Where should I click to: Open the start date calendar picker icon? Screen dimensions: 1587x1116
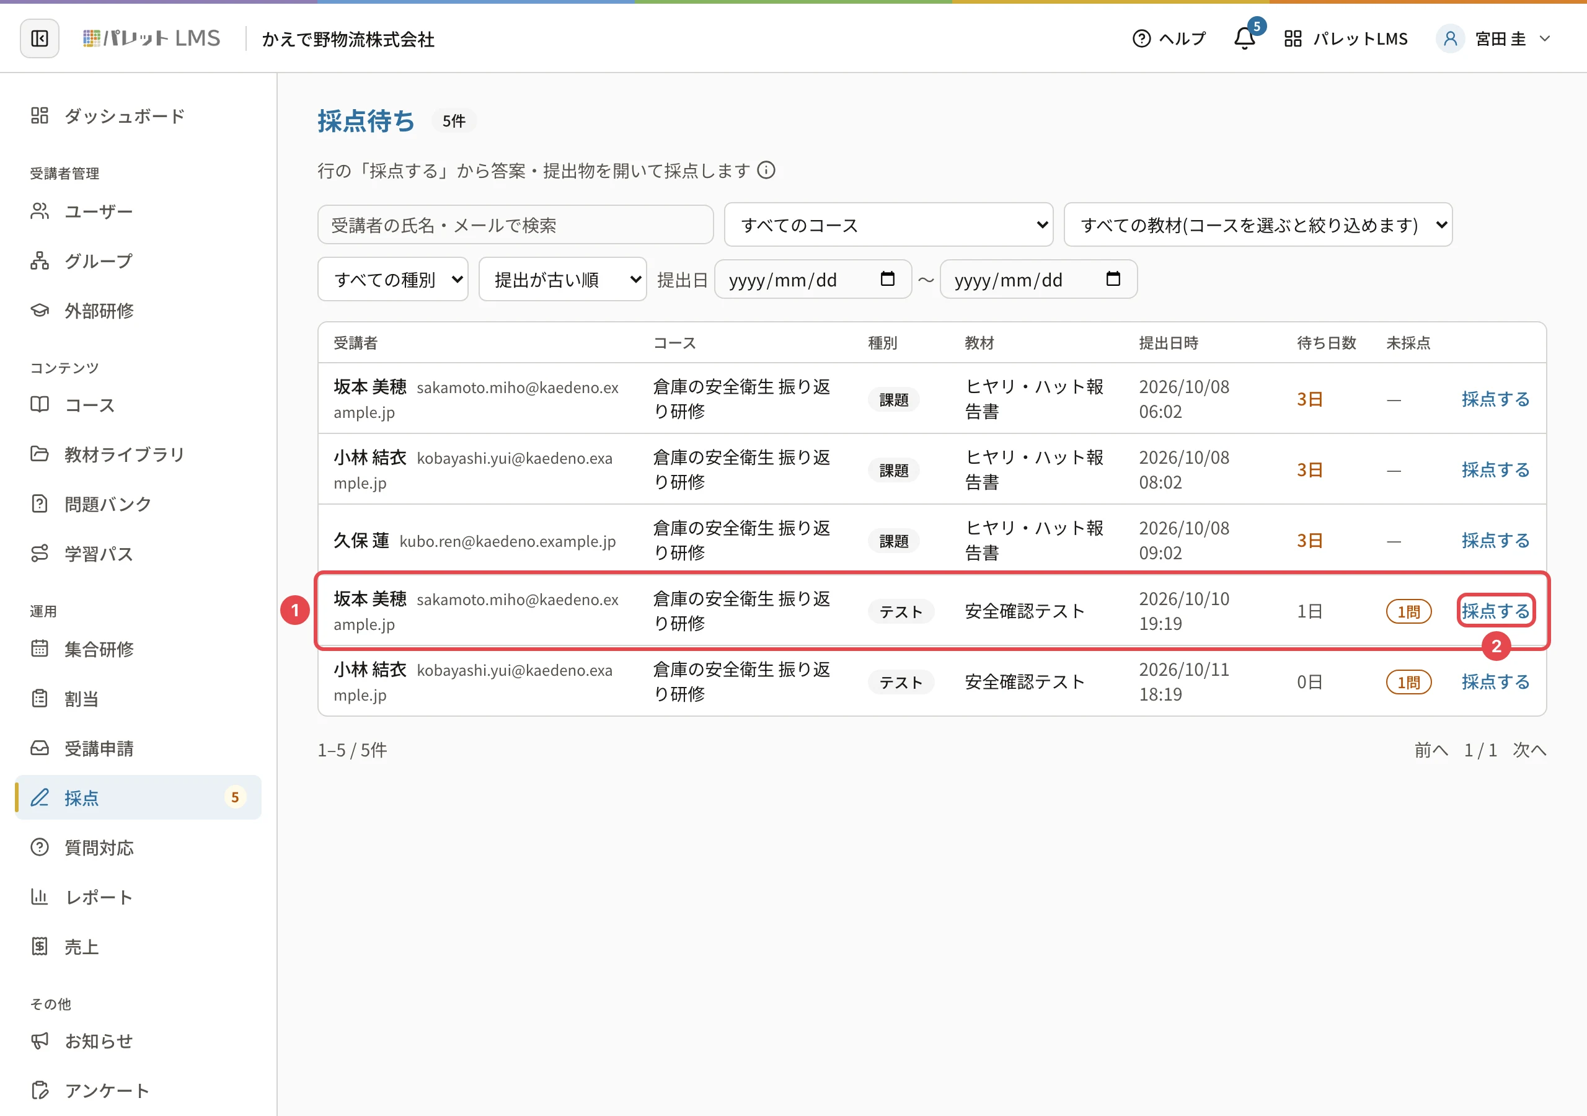[x=888, y=278]
